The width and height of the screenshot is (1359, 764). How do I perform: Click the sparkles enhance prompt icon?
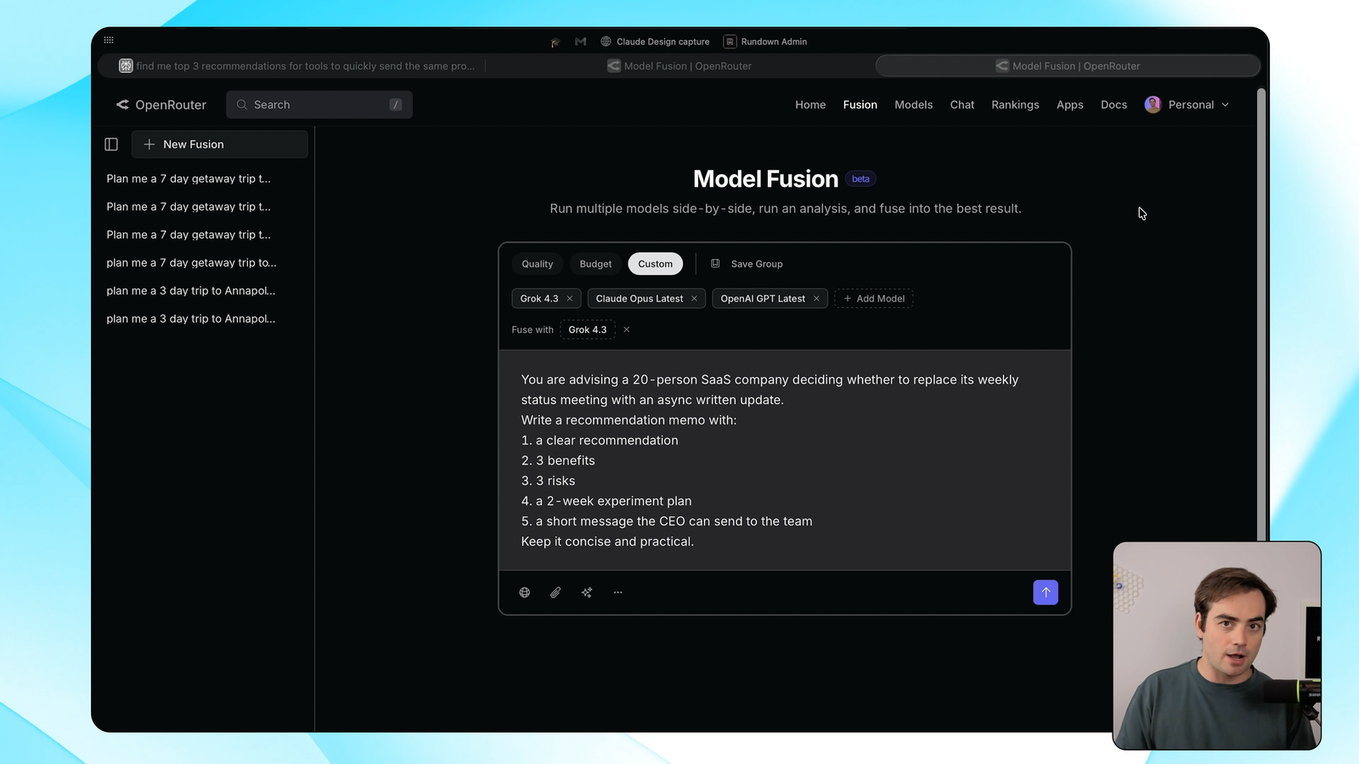[x=587, y=593]
